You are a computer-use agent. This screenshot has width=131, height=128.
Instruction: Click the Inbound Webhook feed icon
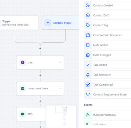88,115
